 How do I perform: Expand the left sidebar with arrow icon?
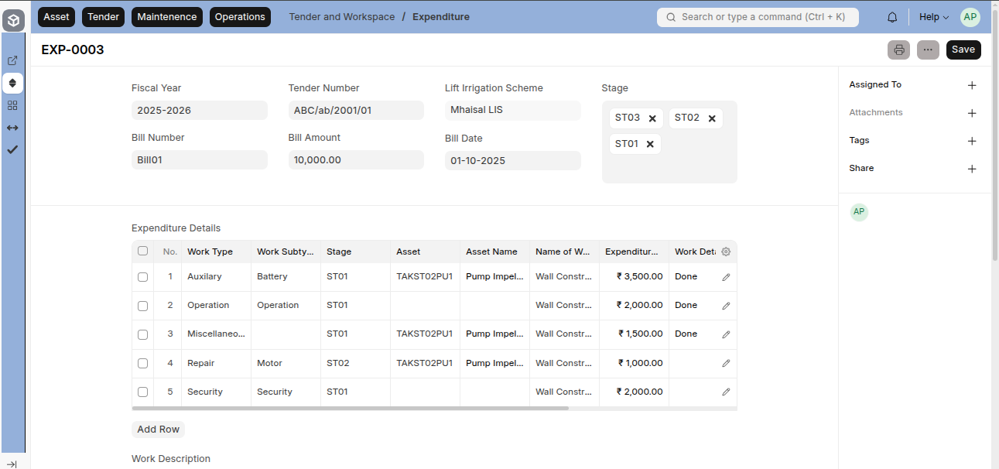(12, 464)
